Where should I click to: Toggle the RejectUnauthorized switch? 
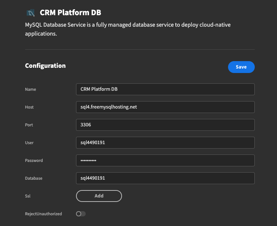(81, 214)
